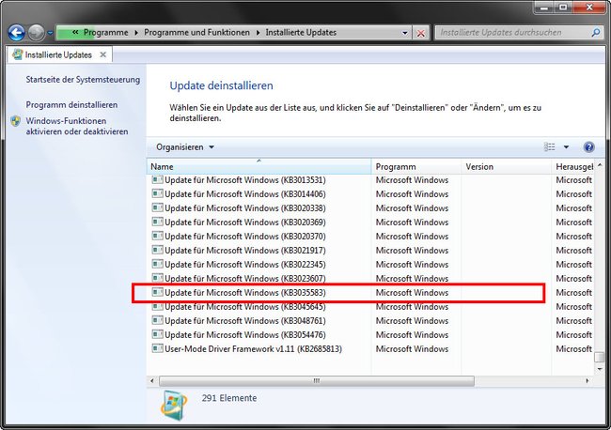Image resolution: width=611 pixels, height=430 pixels.
Task: Click the change view icon
Action: pyautogui.click(x=550, y=146)
